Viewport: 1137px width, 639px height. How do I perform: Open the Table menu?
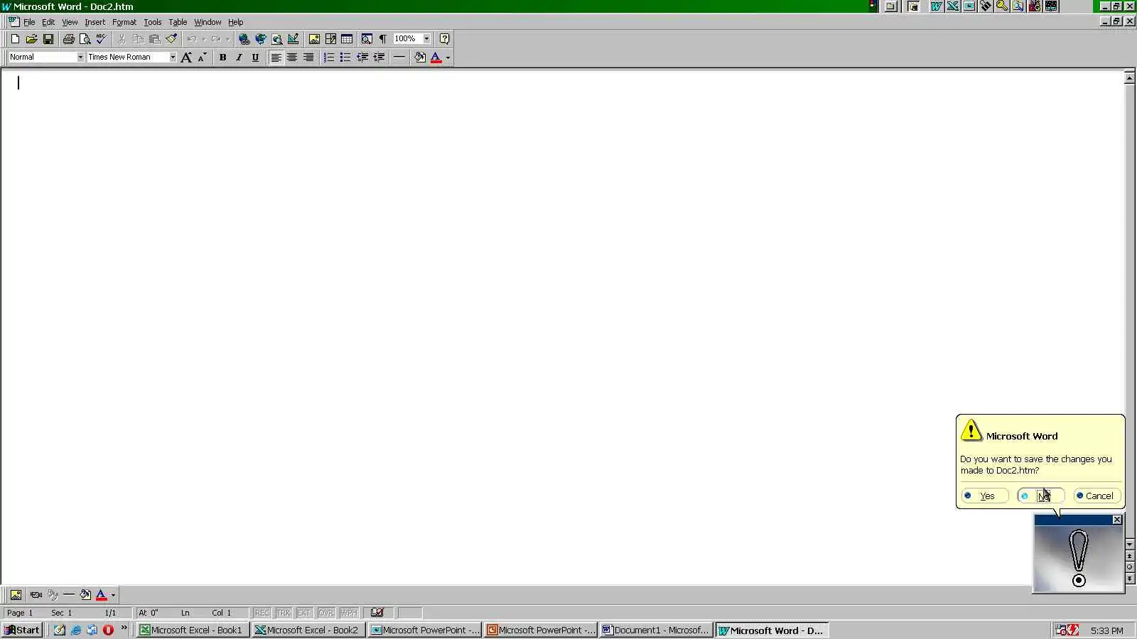pyautogui.click(x=178, y=22)
